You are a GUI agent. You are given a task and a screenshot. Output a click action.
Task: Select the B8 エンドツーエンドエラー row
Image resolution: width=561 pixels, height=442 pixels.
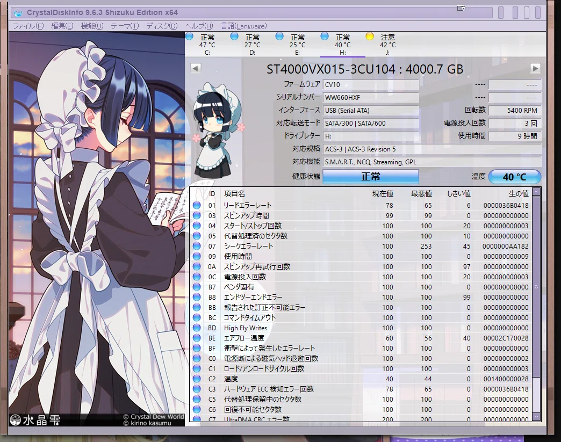(361, 297)
